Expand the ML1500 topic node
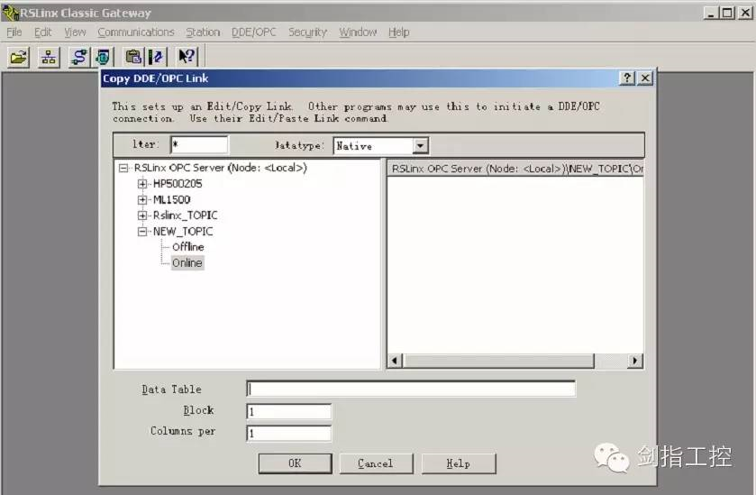756x495 pixels. [141, 200]
